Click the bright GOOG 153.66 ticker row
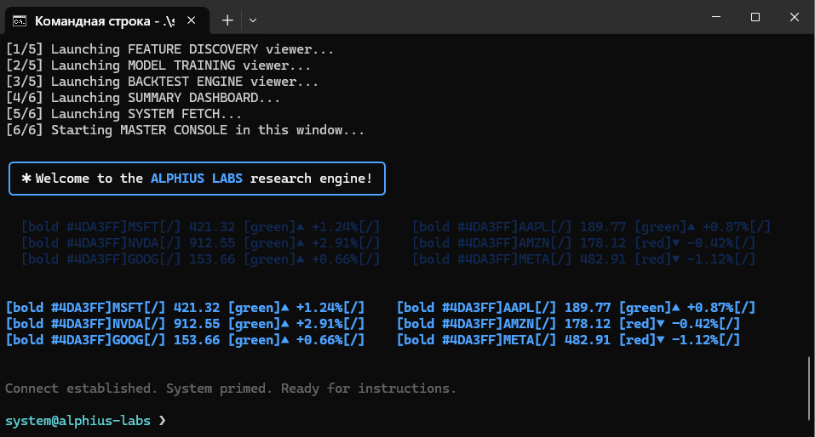This screenshot has height=437, width=815. [185, 340]
